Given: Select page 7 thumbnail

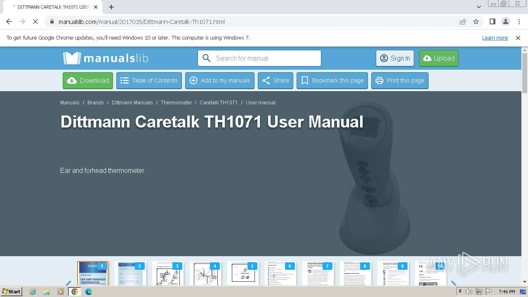Looking at the screenshot, I should coord(318,273).
